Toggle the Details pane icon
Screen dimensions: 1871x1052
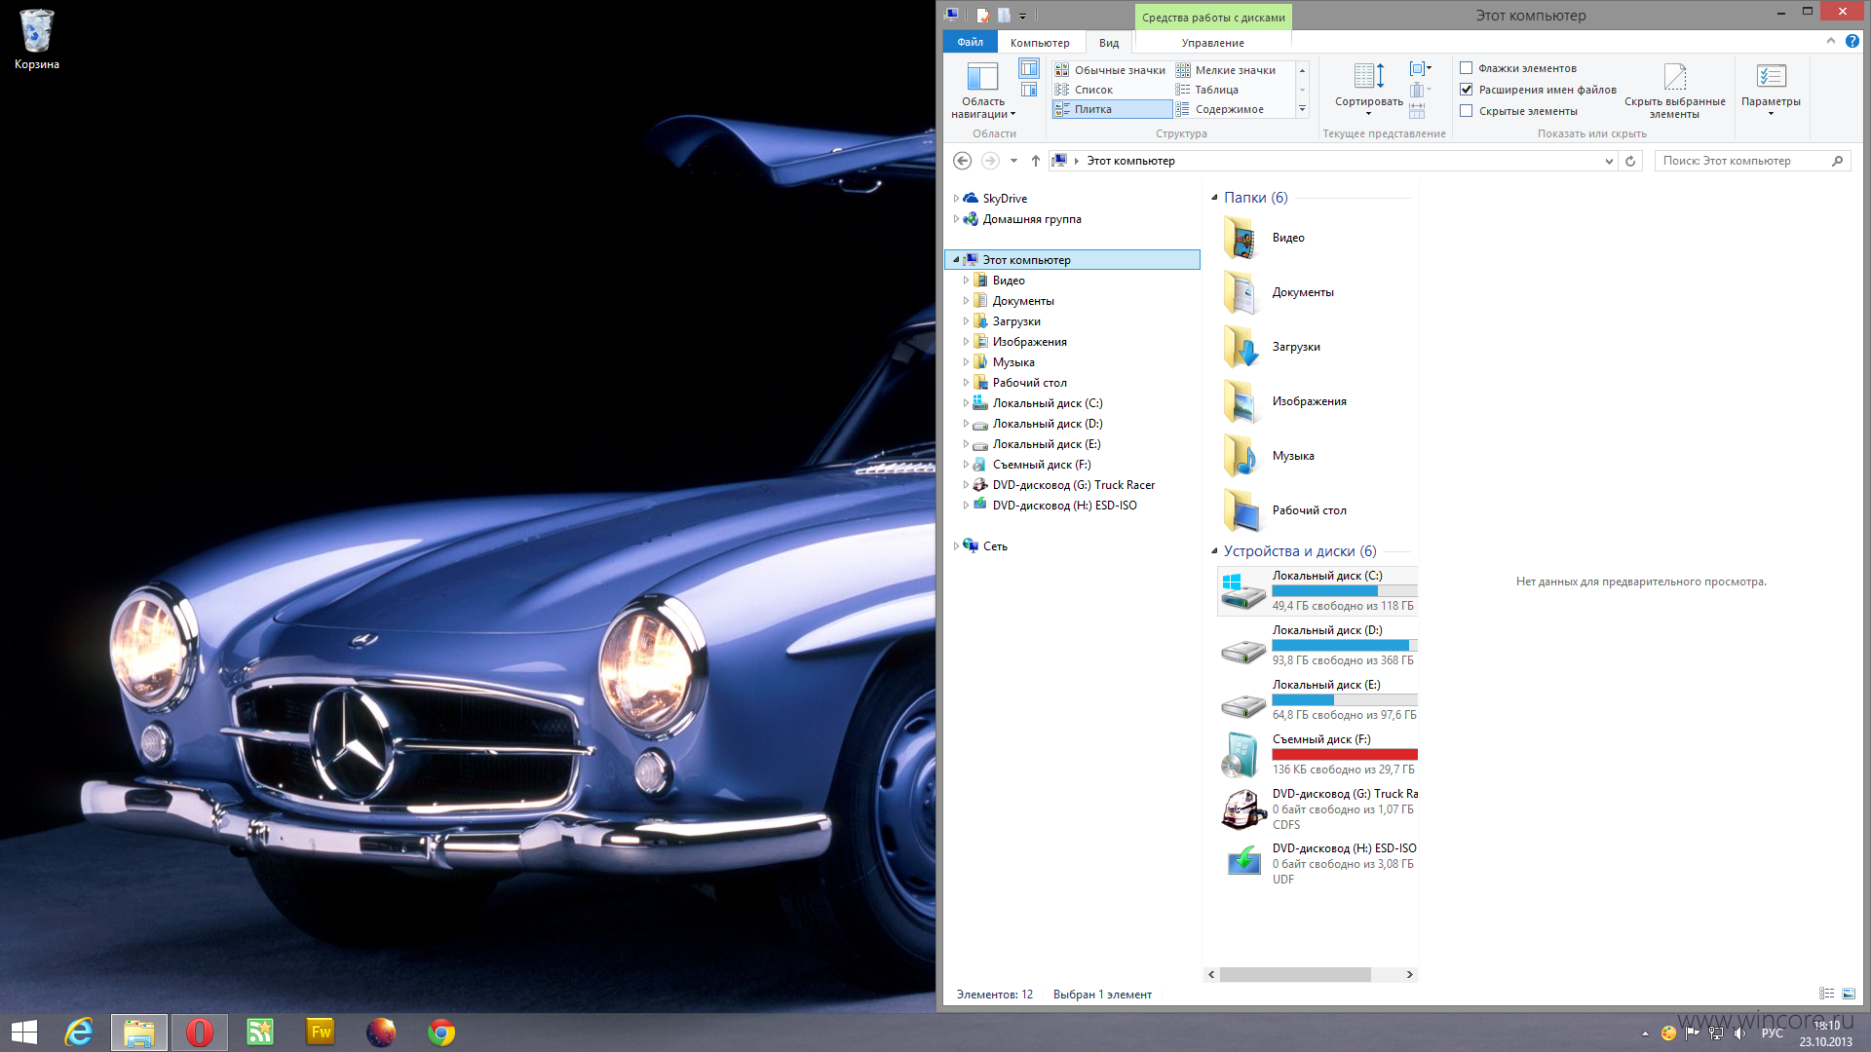tap(1029, 90)
